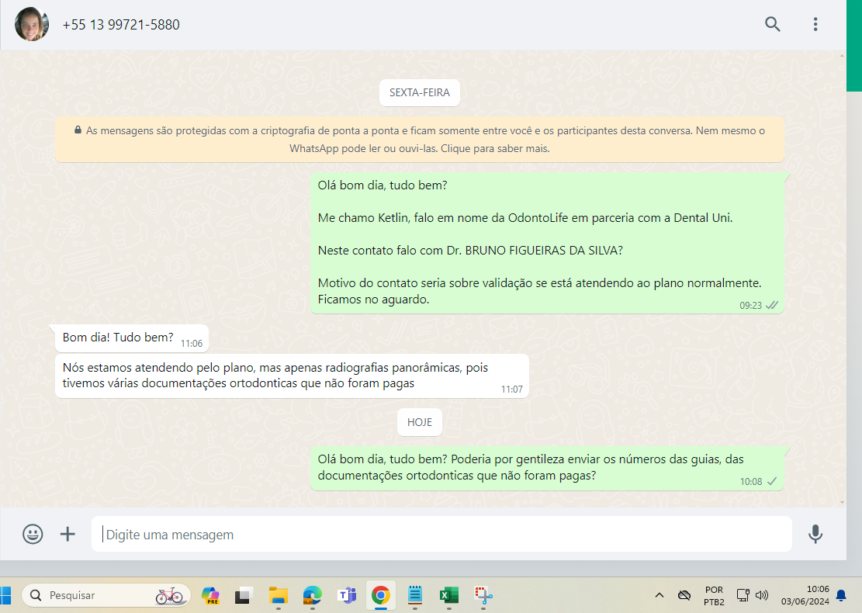Image resolution: width=862 pixels, height=613 pixels.
Task: Open File Explorer from the taskbar
Action: pyautogui.click(x=278, y=595)
